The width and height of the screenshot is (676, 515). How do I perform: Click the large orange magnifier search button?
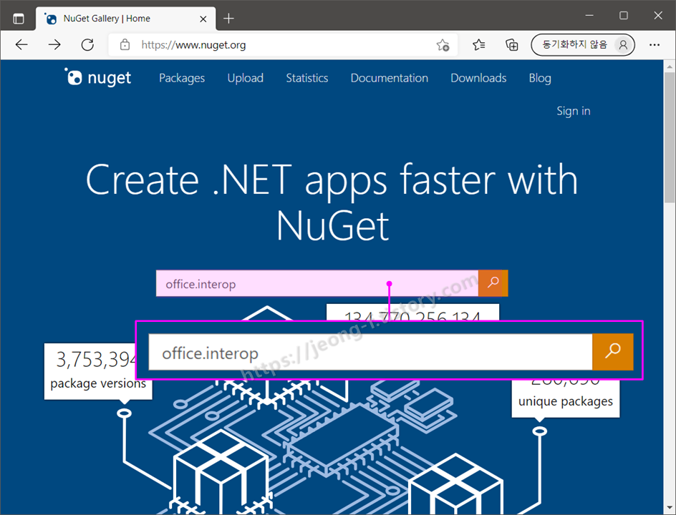click(613, 351)
